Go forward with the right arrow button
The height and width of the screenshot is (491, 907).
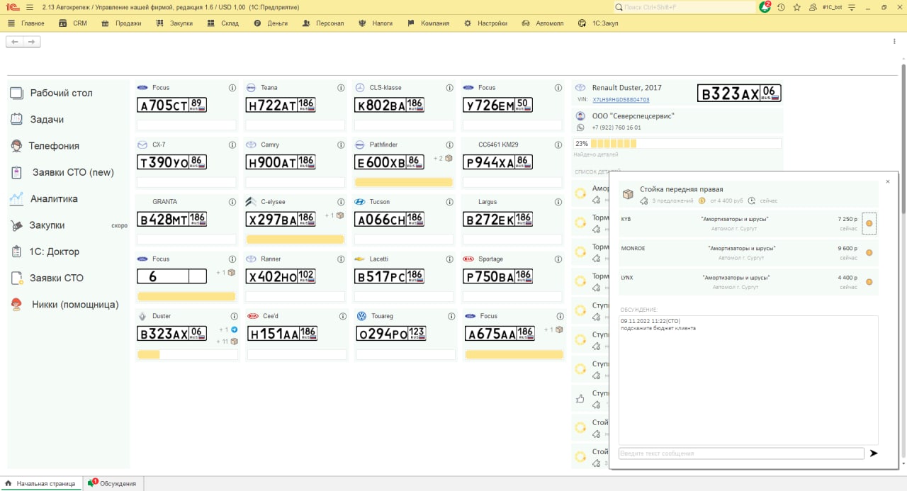tap(31, 42)
